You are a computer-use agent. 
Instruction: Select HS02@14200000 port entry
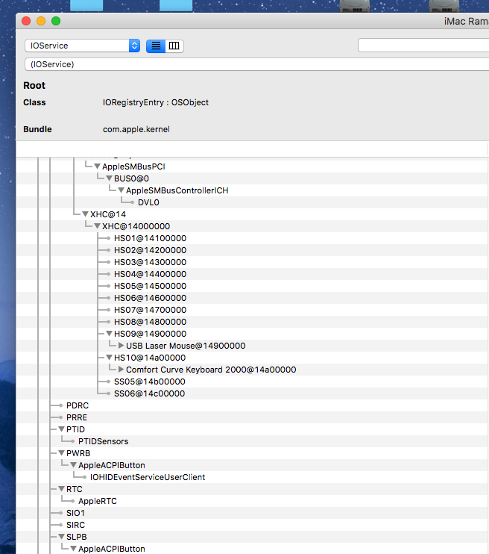(150, 250)
